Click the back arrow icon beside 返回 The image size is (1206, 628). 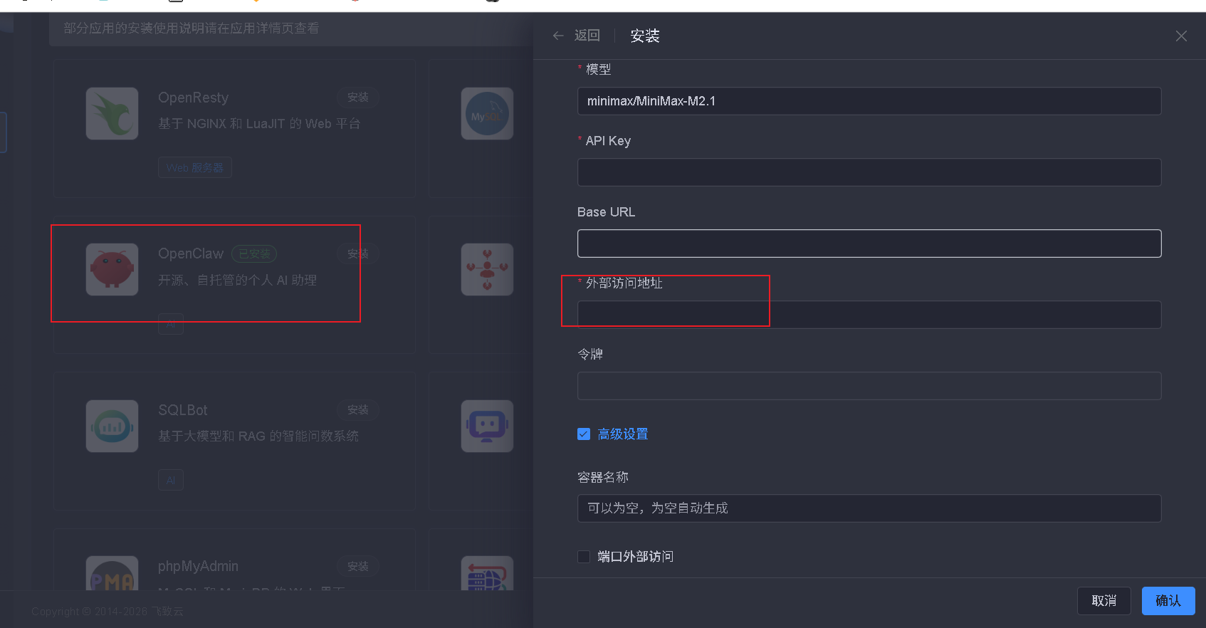click(558, 36)
